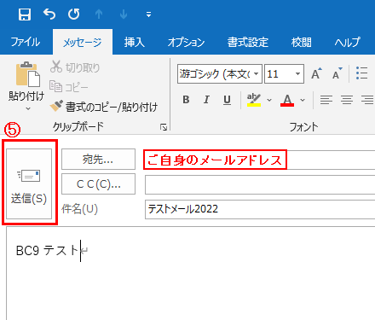The width and height of the screenshot is (375, 320).
Task: Align text right
Action: tap(367, 100)
